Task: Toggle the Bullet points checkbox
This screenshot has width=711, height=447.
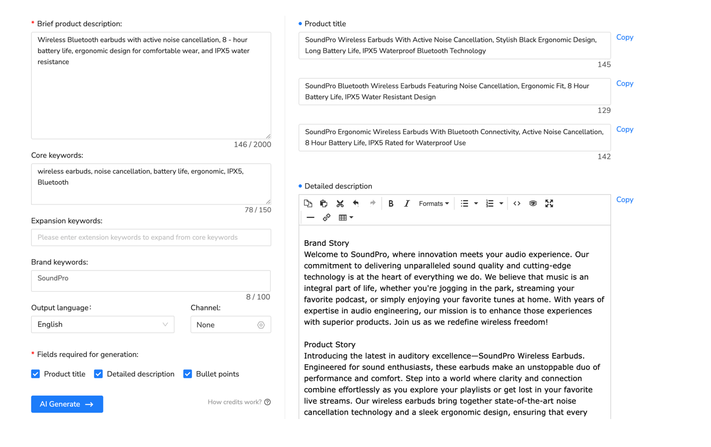Action: 188,374
